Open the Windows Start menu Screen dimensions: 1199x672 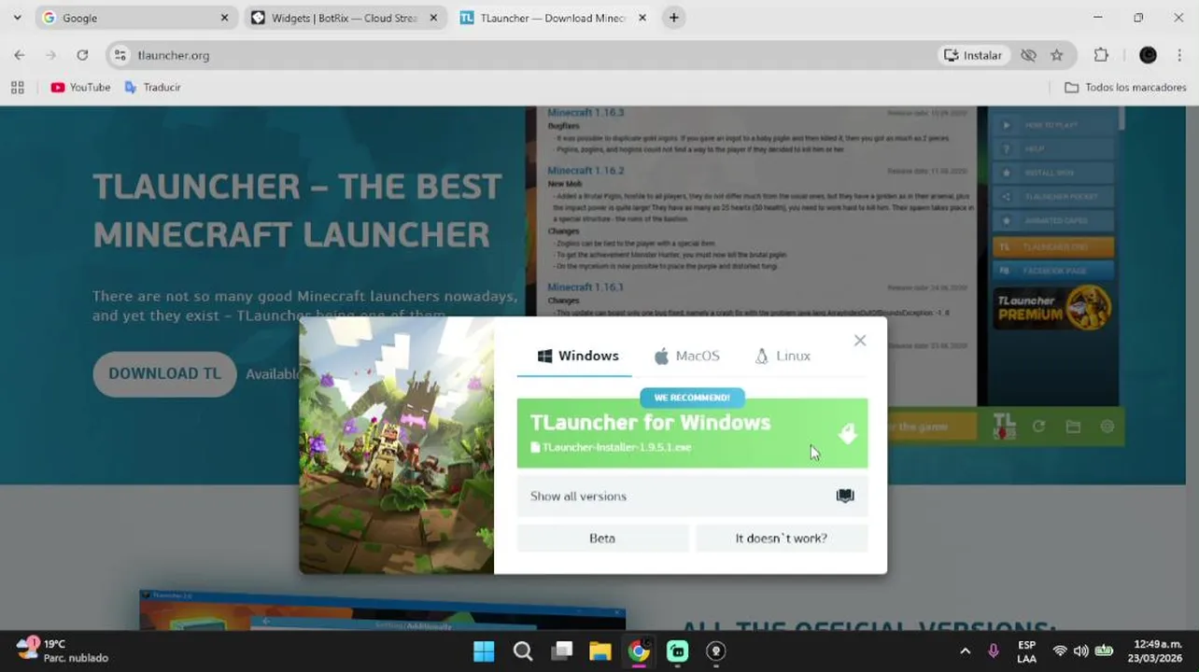[x=484, y=651]
